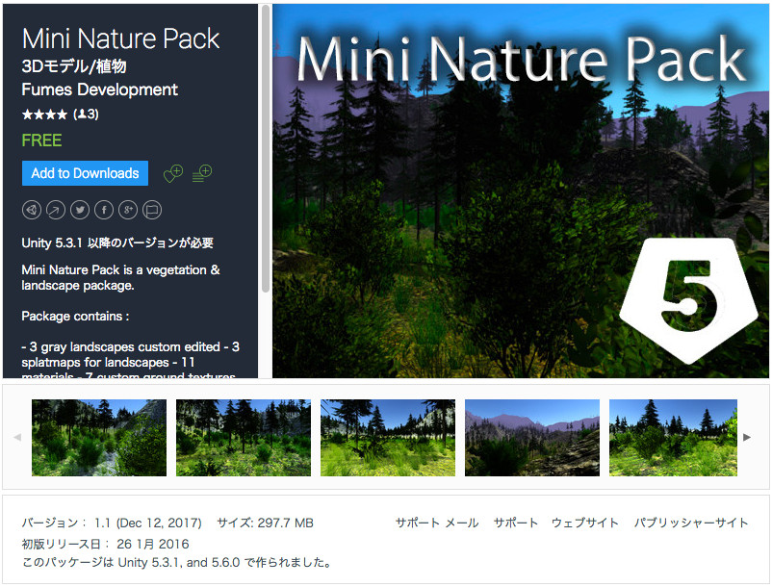Open the パブリッシャーサイト link
The width and height of the screenshot is (772, 587).
(691, 523)
